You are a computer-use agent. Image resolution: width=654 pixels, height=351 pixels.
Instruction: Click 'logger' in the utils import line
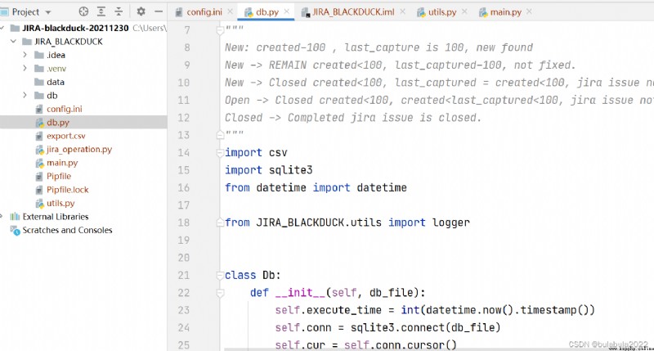(451, 223)
